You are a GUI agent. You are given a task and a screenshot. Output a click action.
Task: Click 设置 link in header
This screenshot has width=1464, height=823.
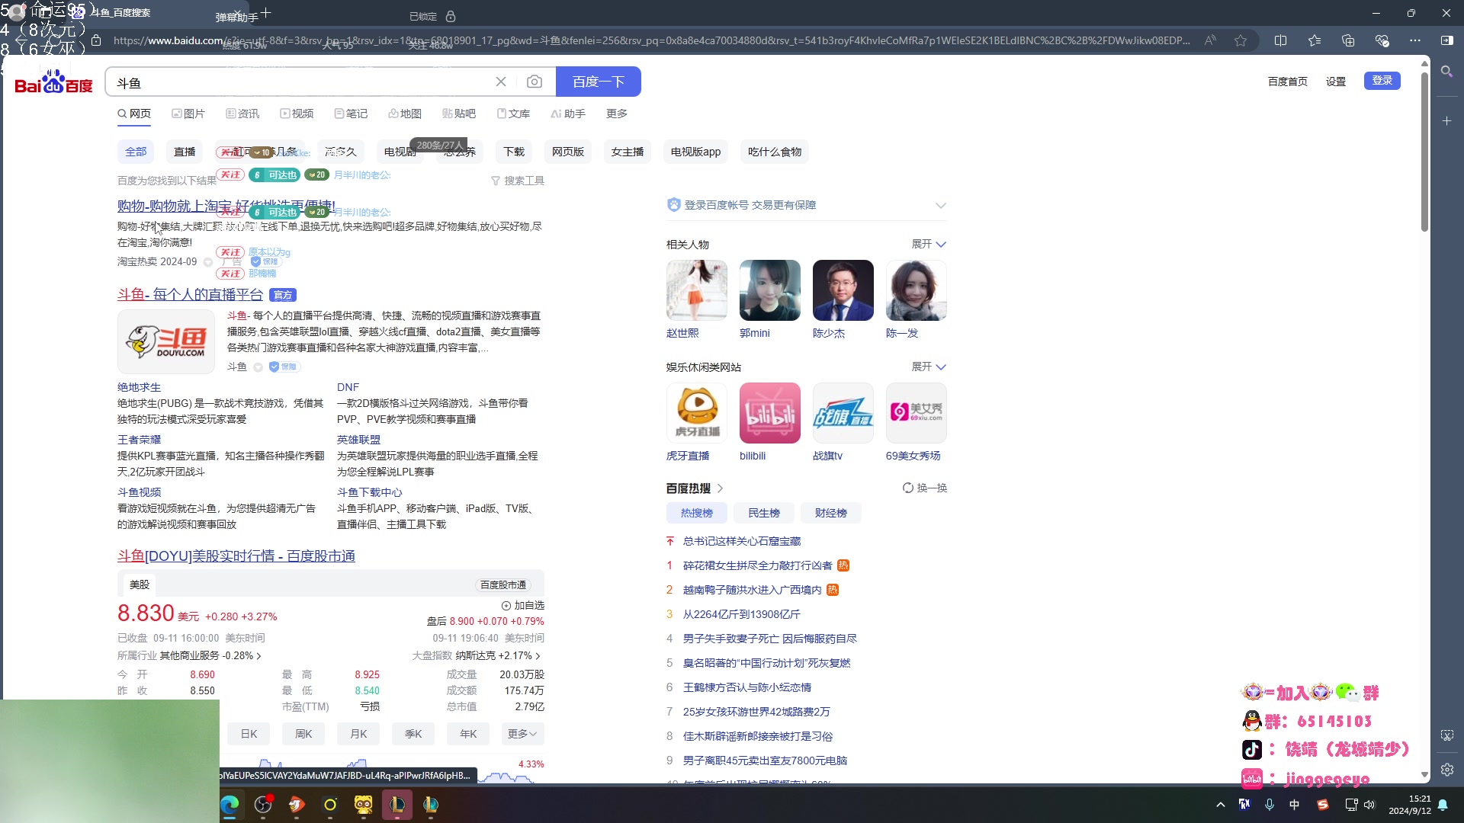point(1336,82)
